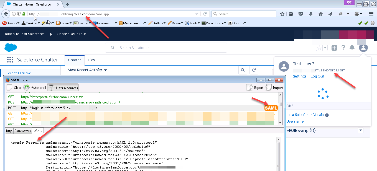Click the plus icon in the Salesforce header
The width and height of the screenshot is (377, 171).
pyautogui.click(x=334, y=48)
